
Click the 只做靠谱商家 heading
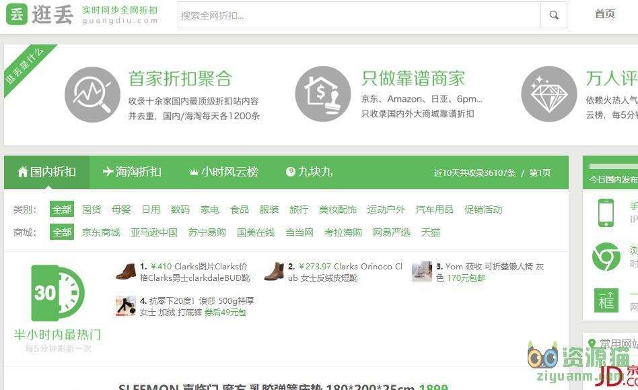(x=413, y=78)
